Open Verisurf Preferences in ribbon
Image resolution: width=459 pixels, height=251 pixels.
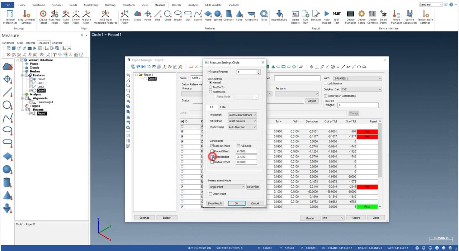coord(10,17)
